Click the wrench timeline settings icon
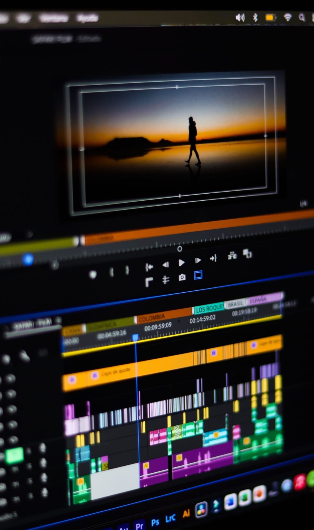 pyautogui.click(x=24, y=356)
